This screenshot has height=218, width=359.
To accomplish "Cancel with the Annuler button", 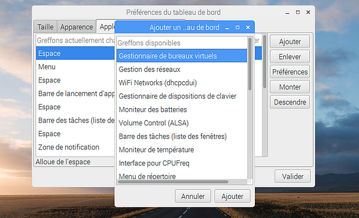I will click(193, 196).
